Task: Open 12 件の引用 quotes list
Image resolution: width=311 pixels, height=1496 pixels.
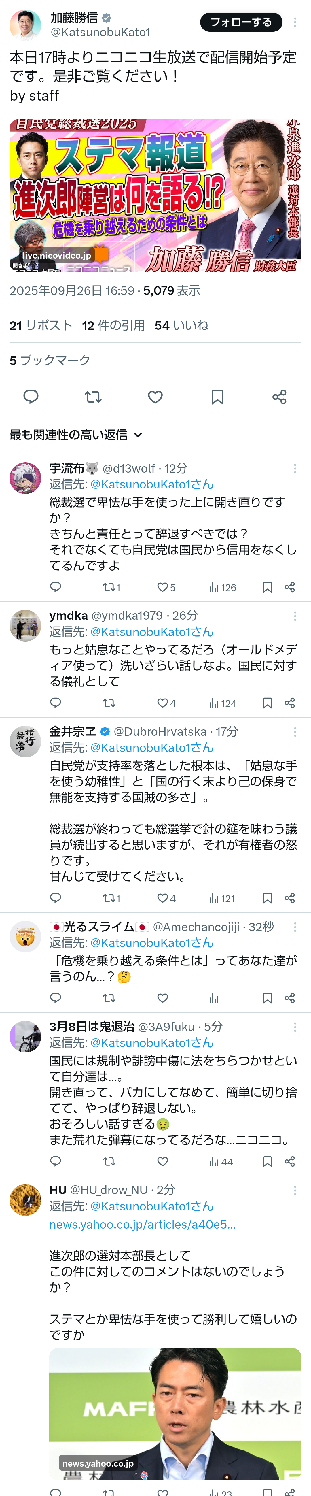Action: pos(113,325)
